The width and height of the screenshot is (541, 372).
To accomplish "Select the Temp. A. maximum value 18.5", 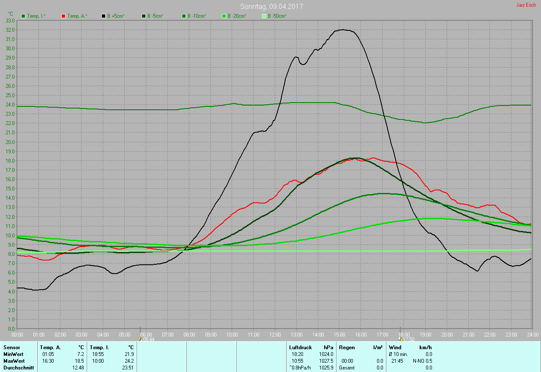I will pos(79,361).
